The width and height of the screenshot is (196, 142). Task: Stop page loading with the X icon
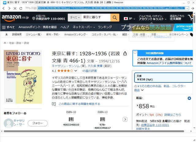(x=15, y=8)
